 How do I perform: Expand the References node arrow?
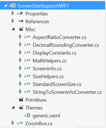(x=13, y=21)
